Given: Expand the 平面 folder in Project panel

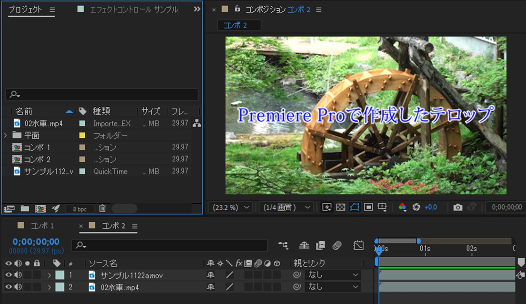Looking at the screenshot, I should coord(6,135).
